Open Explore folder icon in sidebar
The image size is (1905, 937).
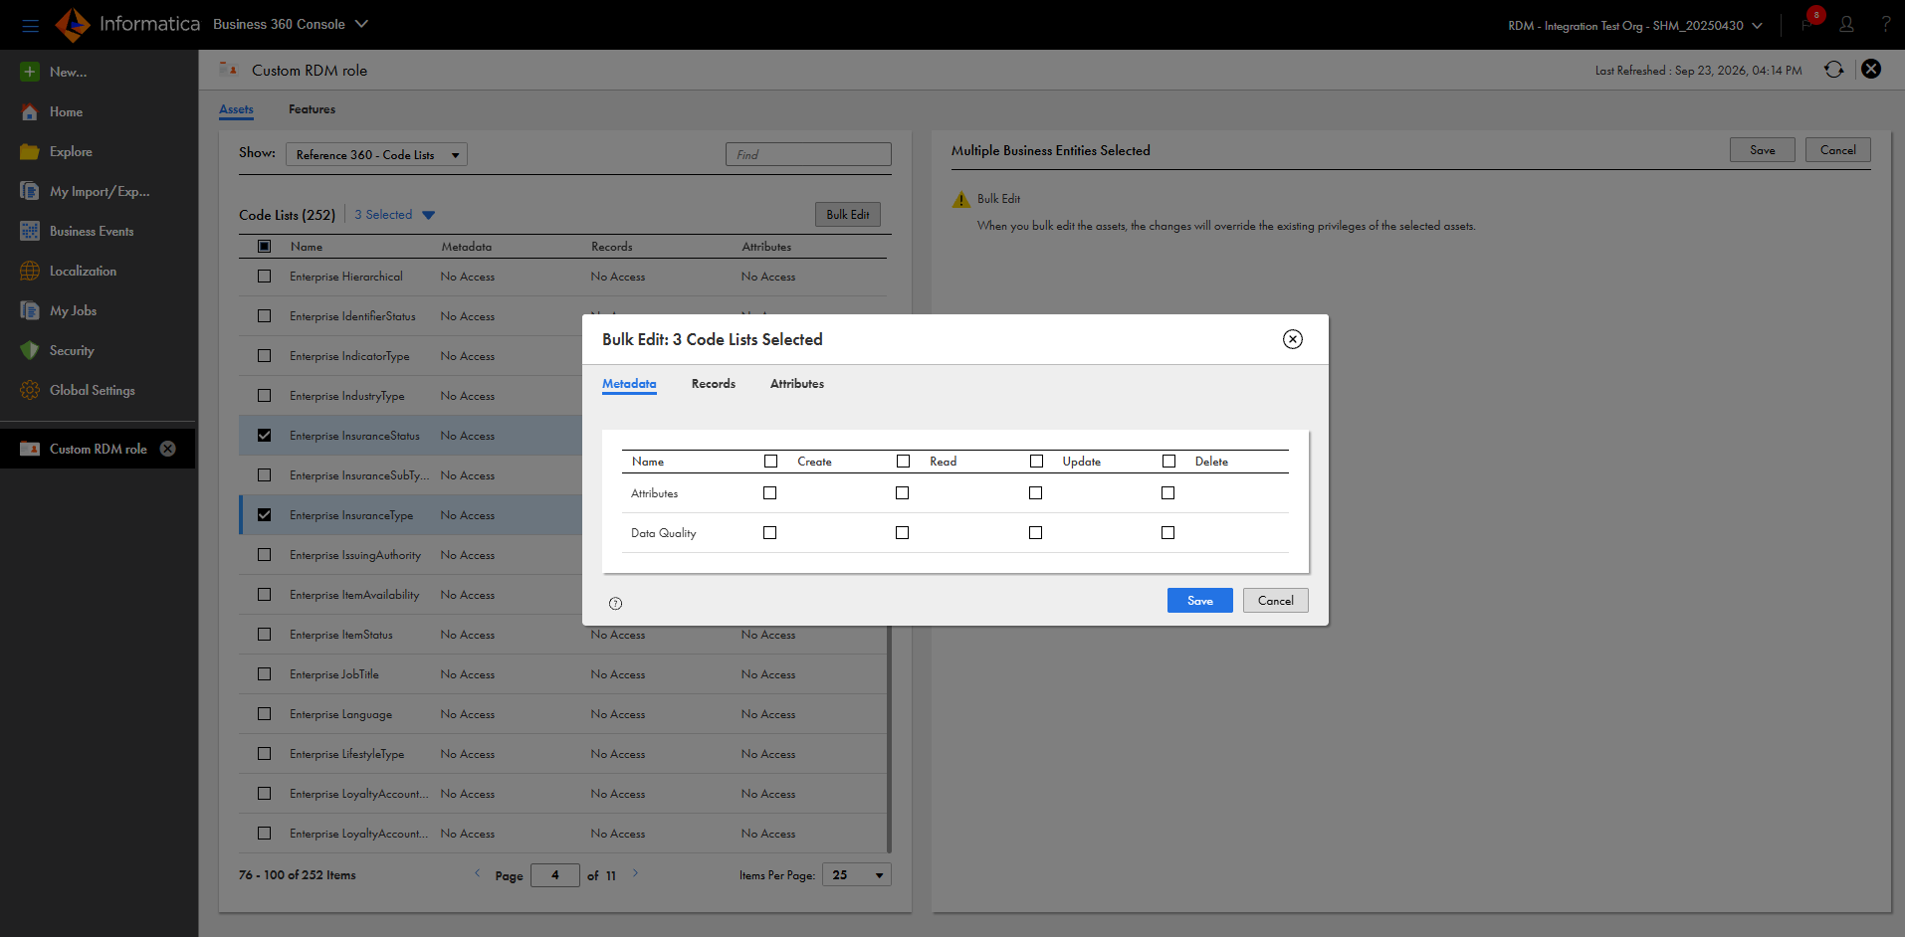coord(30,151)
